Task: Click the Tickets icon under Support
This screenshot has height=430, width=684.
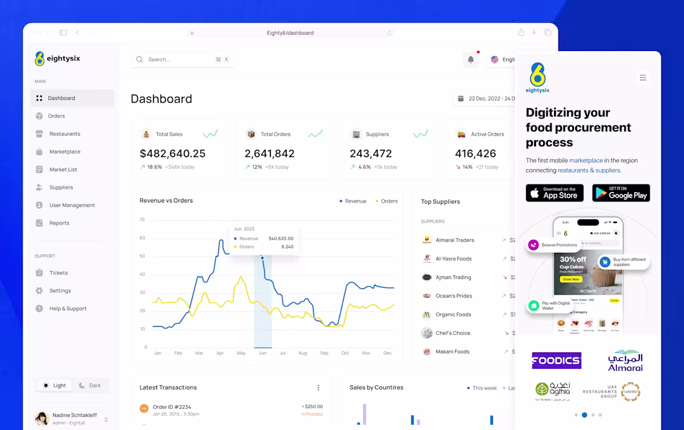Action: point(40,272)
